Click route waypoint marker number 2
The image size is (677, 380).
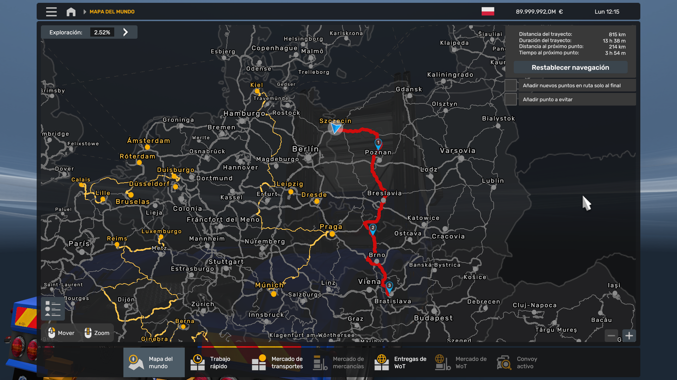point(373,228)
